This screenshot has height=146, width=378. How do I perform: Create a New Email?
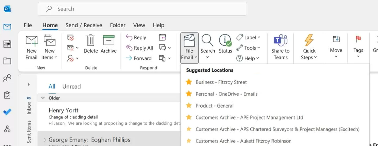(31, 48)
